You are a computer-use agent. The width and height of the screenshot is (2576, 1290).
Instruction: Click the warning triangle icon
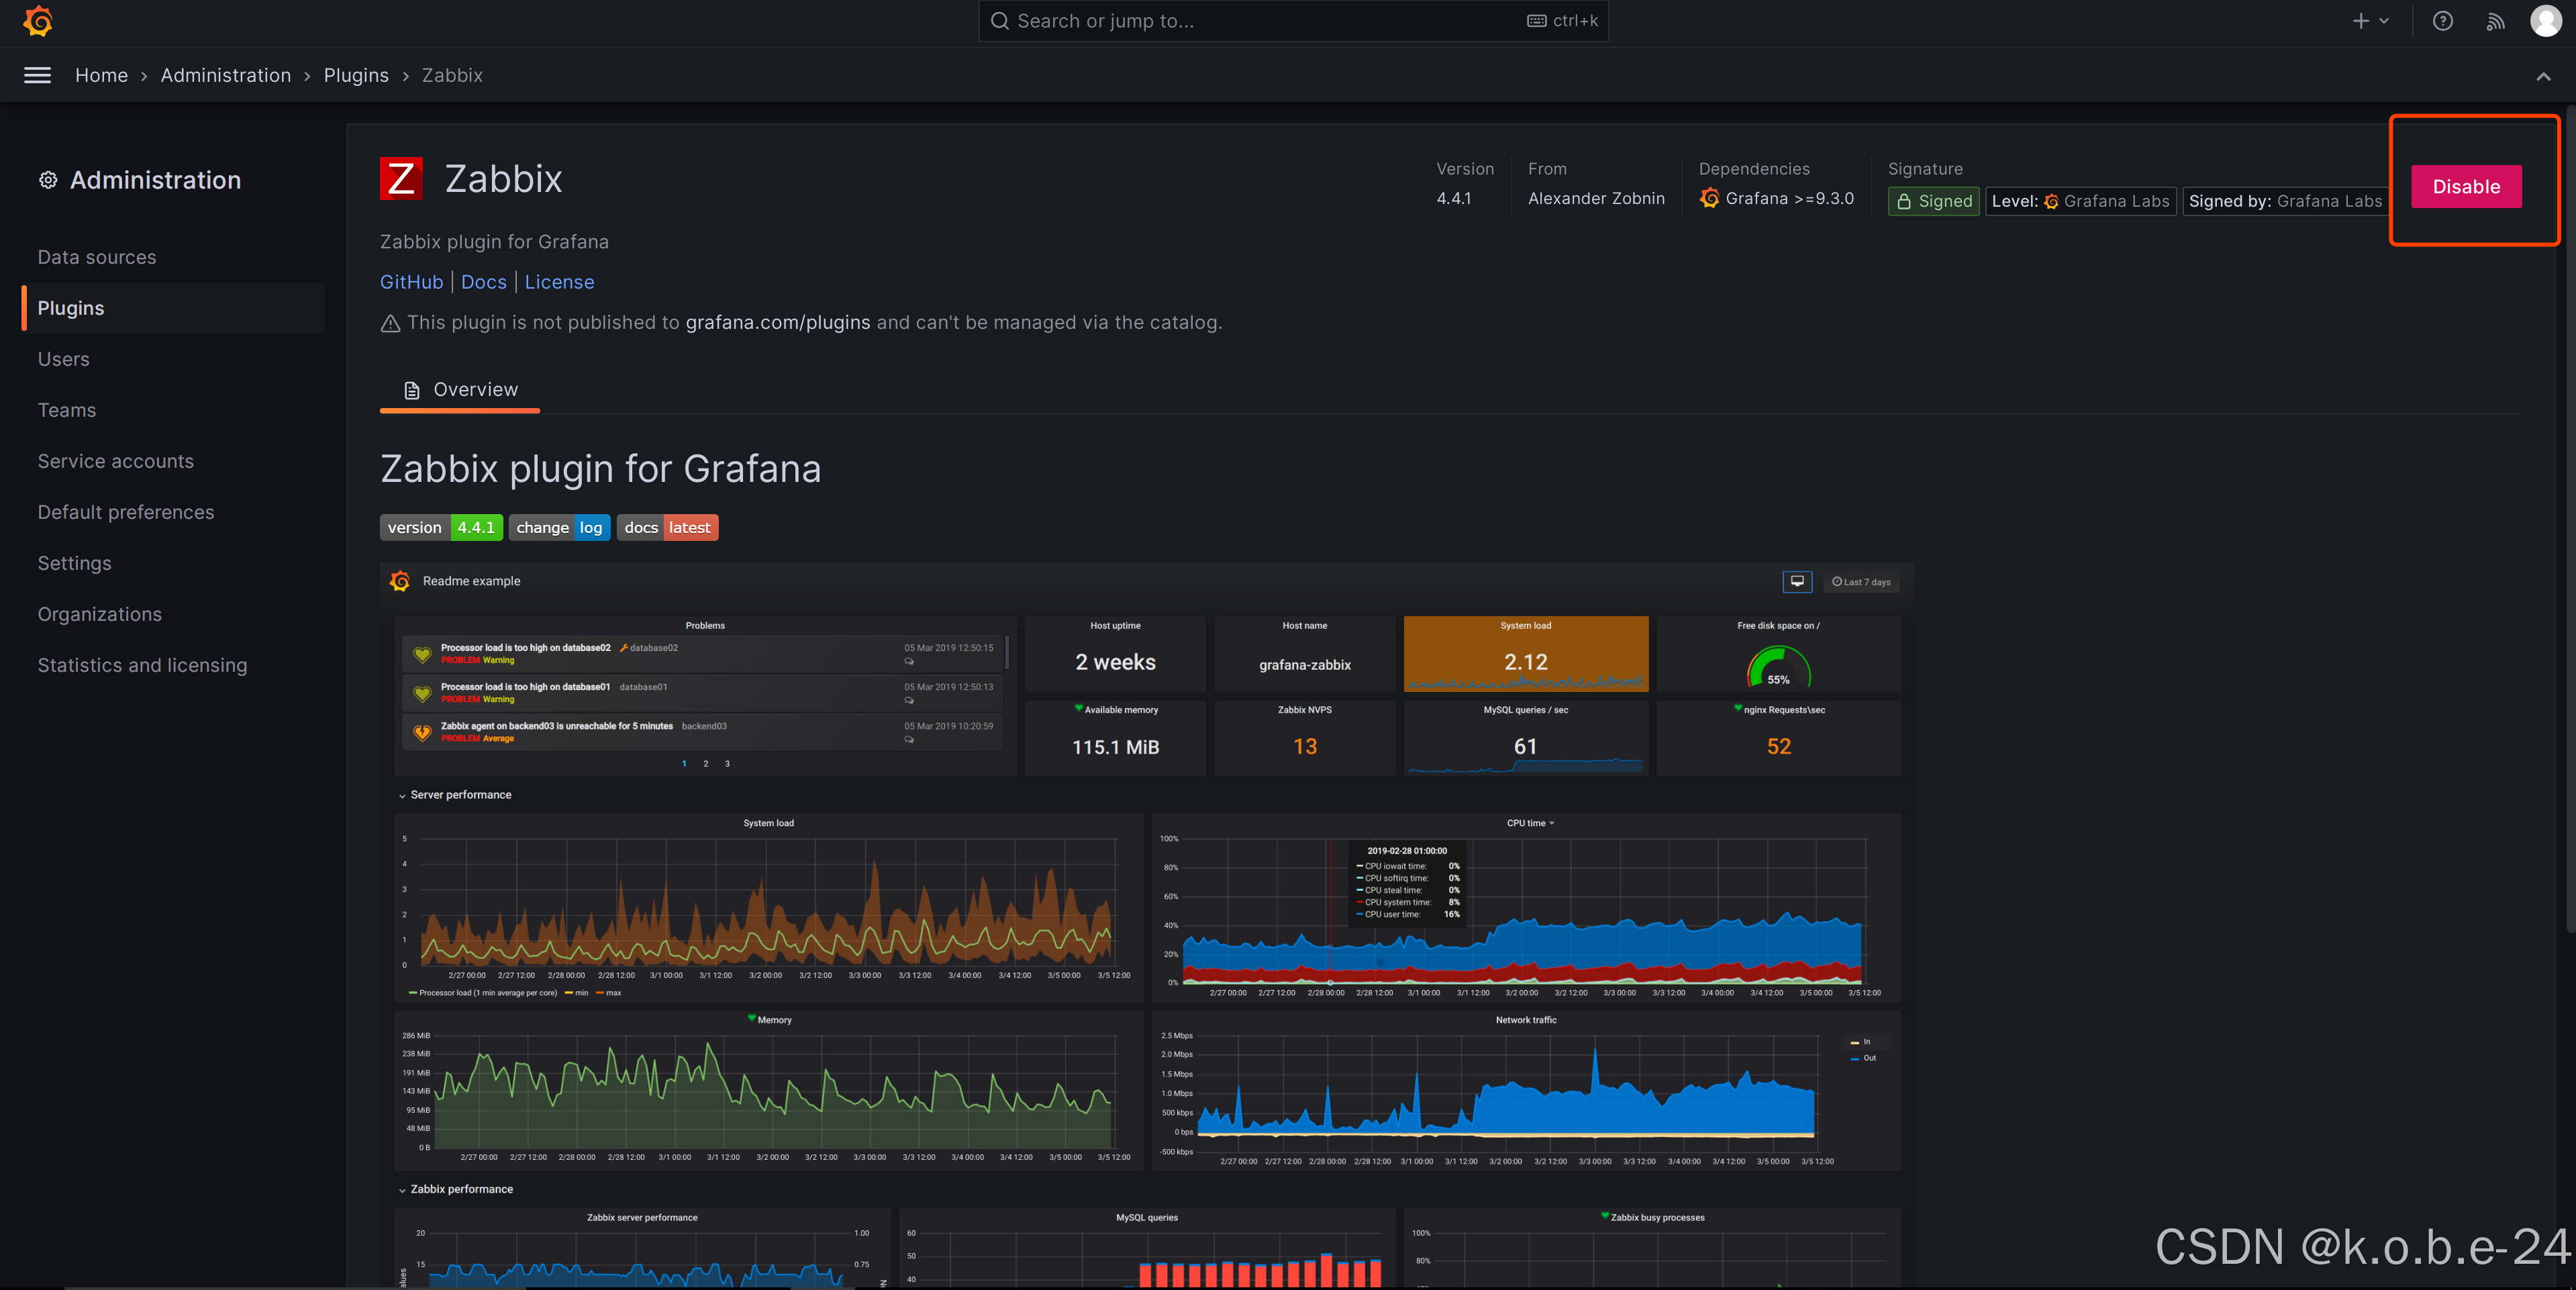390,323
